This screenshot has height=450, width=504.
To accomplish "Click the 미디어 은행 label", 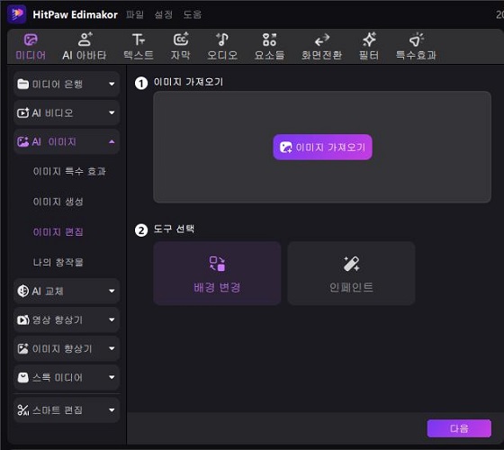I will point(58,85).
